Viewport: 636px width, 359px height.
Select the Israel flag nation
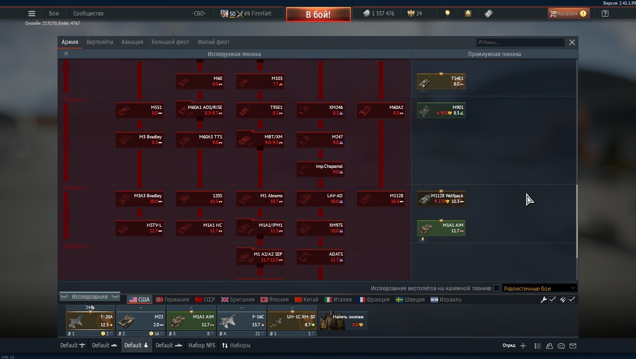[446, 300]
